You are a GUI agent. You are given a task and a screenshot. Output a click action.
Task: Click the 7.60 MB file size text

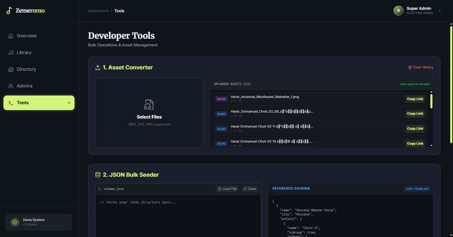pos(236,116)
